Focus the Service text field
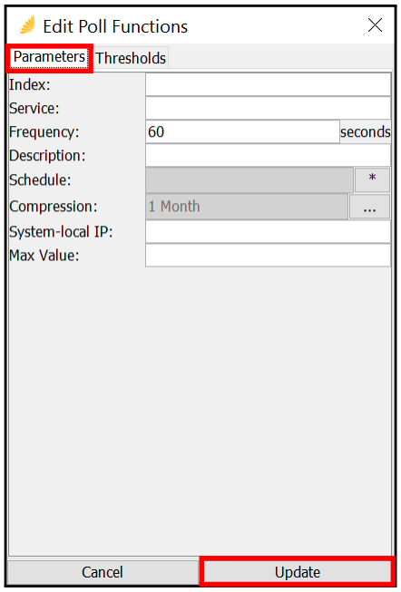 [268, 109]
